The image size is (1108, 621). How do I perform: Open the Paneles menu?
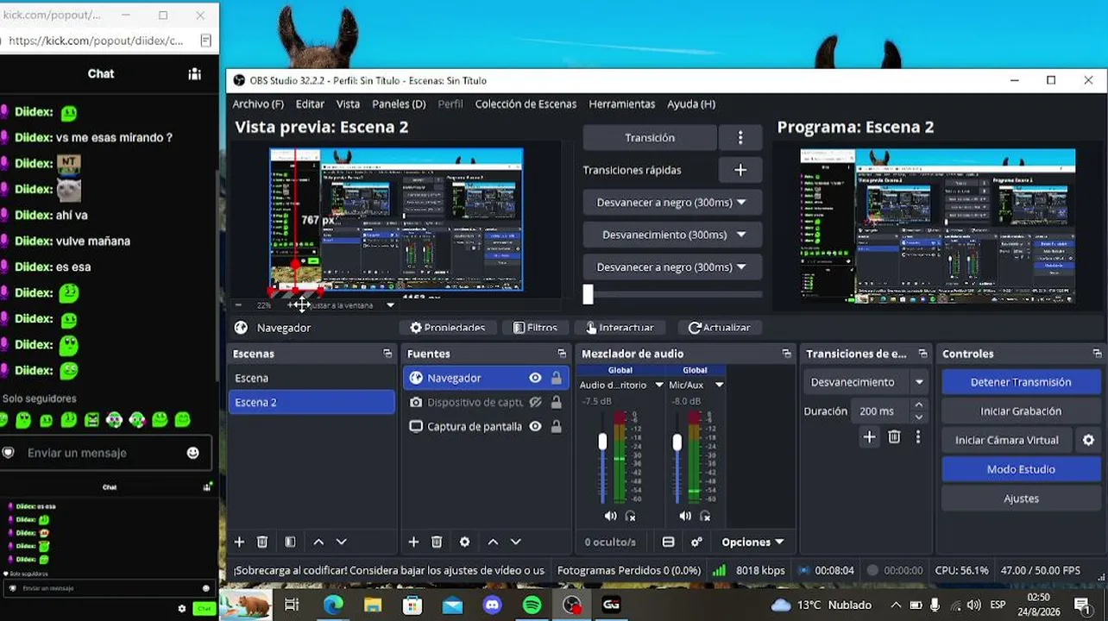click(x=399, y=103)
